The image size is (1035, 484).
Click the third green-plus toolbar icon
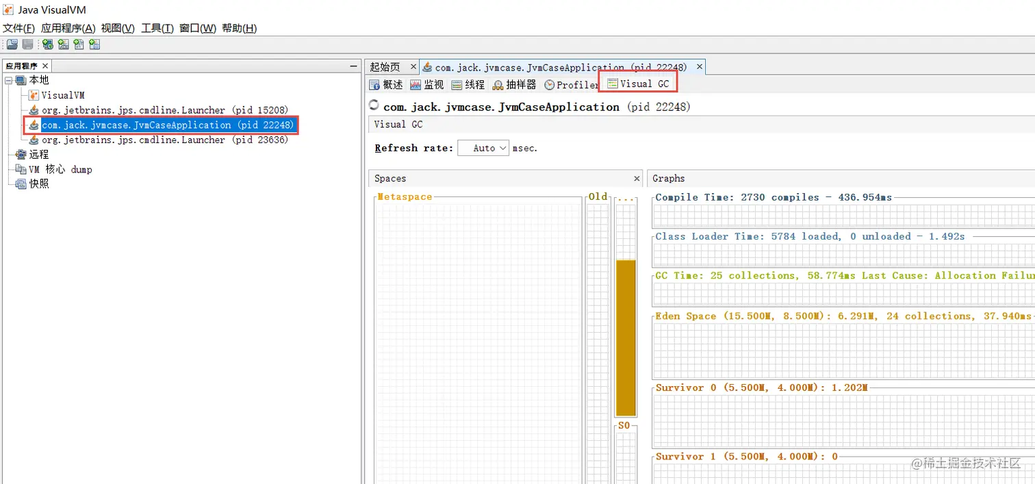click(x=79, y=44)
